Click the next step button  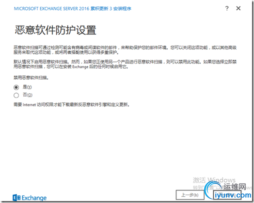click(227, 195)
